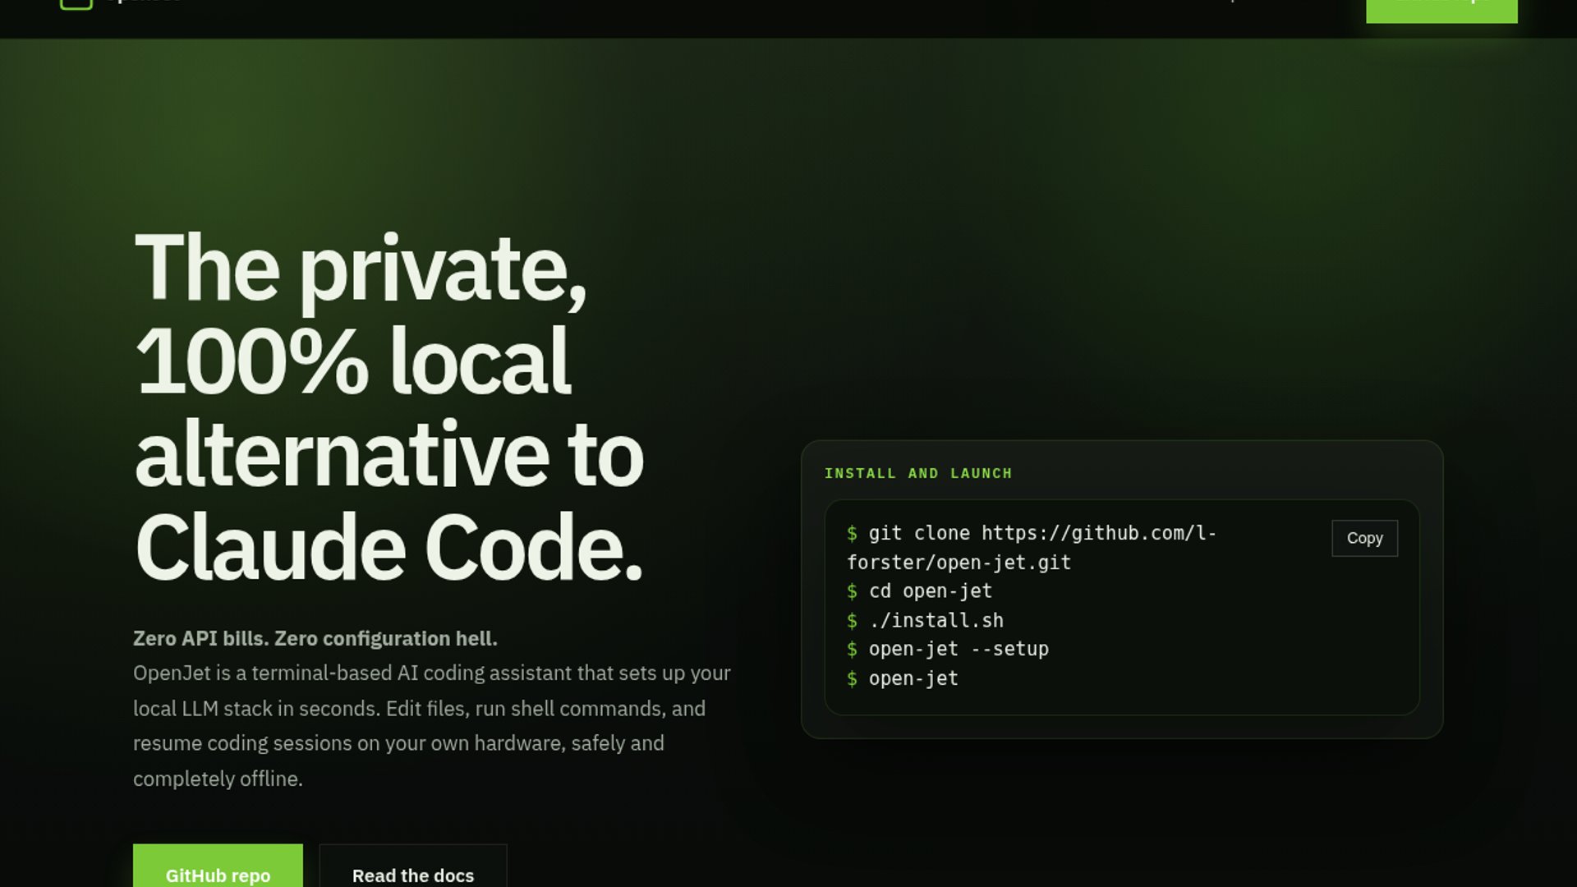Click the INSTALL AND LAUNCH label
1577x887 pixels.
click(917, 473)
